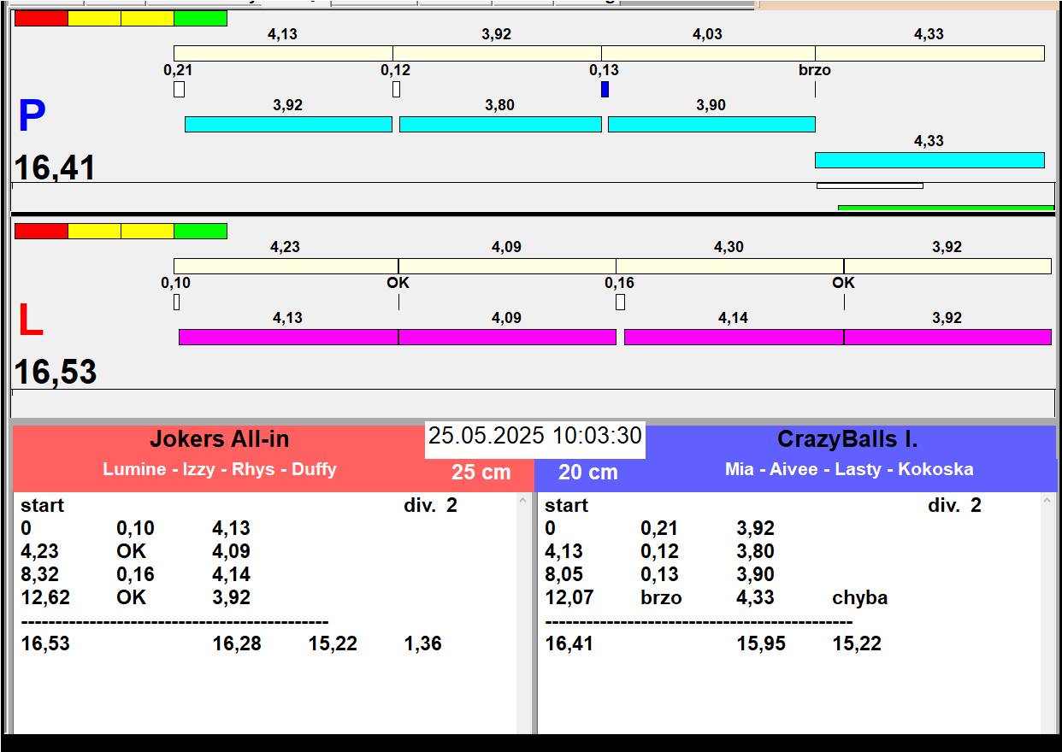Click the date and time display
Screen dimensions: 1062x752
534,436
